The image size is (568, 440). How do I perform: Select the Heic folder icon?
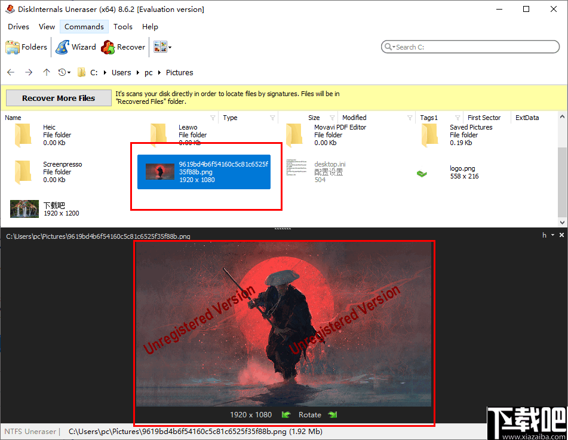[23, 135]
